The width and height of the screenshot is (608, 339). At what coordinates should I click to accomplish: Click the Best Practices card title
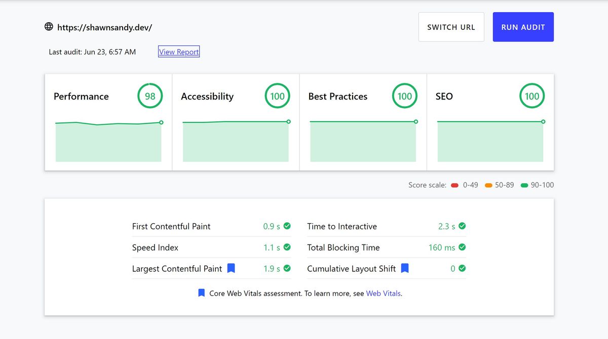click(338, 96)
